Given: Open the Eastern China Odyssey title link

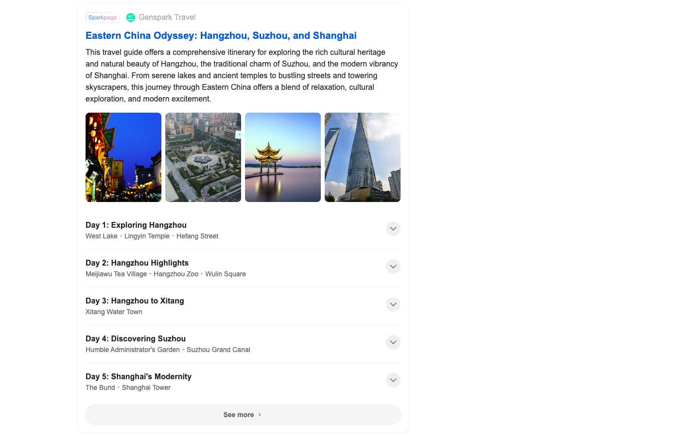Looking at the screenshot, I should [x=221, y=35].
